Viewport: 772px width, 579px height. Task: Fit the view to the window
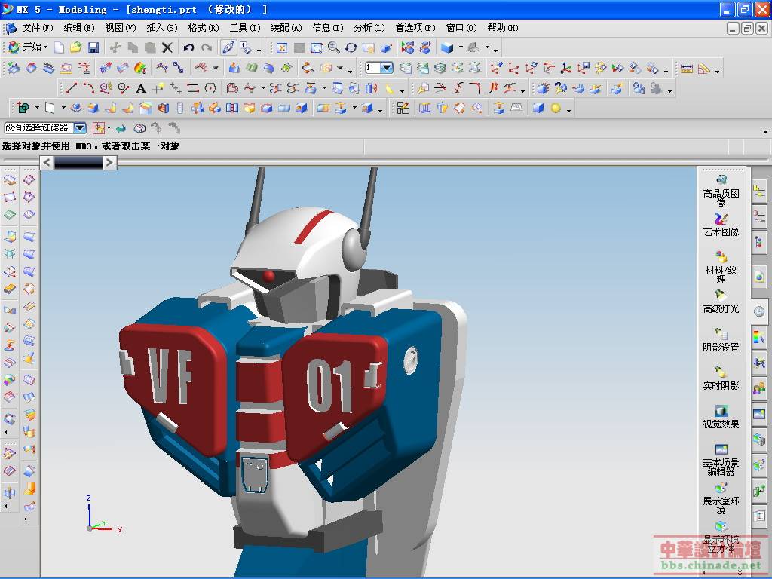[282, 47]
